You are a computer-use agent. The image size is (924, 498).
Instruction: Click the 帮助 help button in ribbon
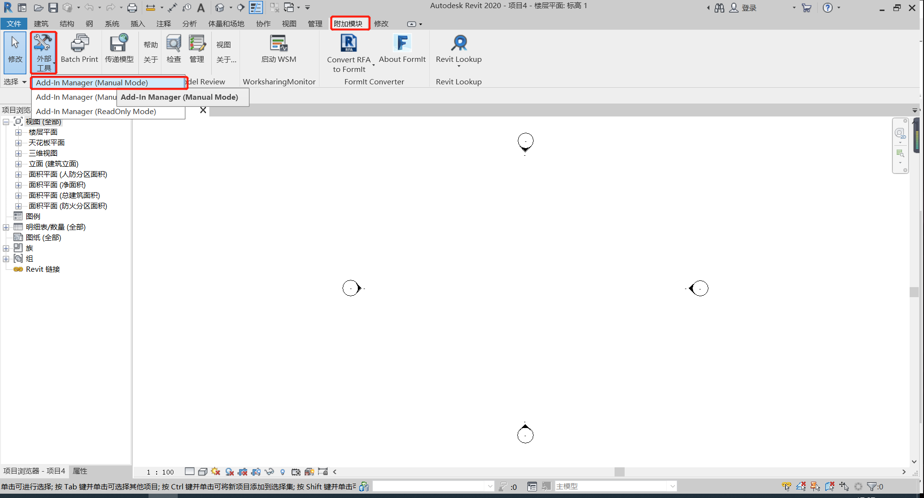click(x=151, y=45)
